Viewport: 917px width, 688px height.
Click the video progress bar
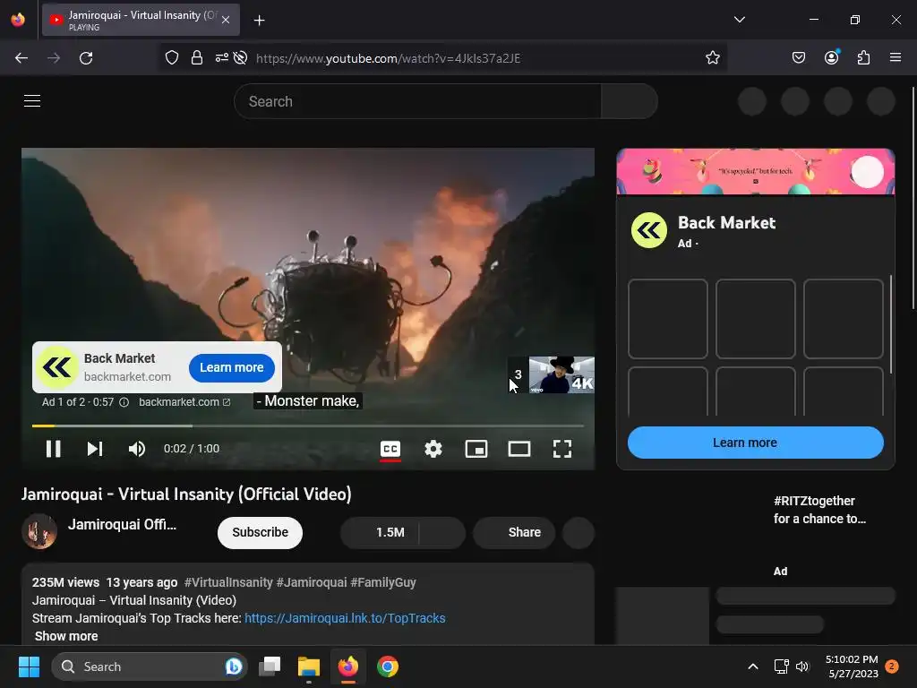coord(308,426)
